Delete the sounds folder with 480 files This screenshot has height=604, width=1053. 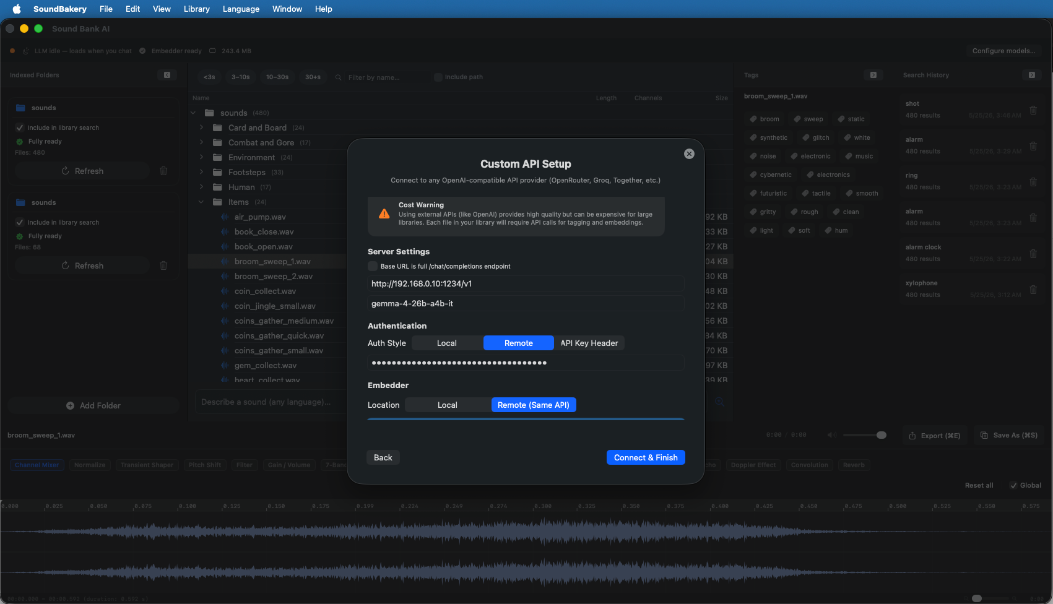[163, 171]
